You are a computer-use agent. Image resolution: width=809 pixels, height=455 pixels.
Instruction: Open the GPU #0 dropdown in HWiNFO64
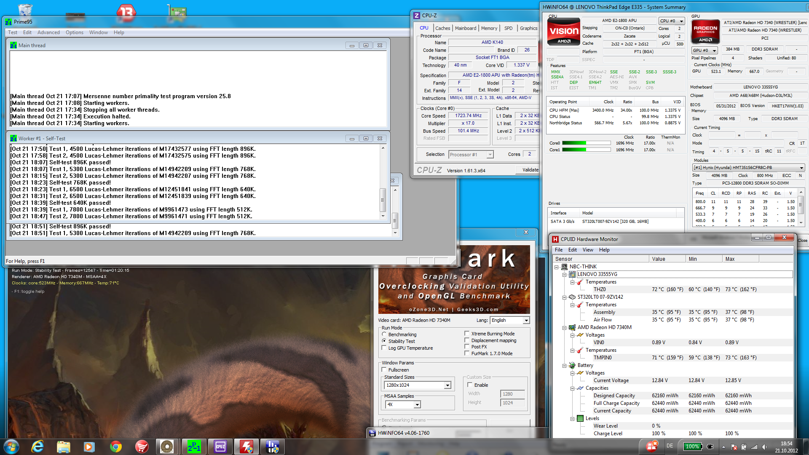(705, 51)
